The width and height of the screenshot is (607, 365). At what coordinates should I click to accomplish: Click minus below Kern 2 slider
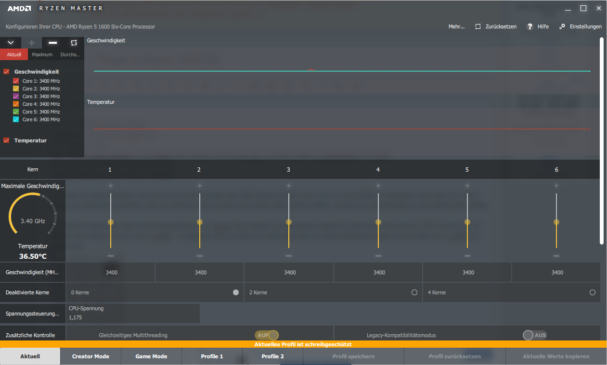pyautogui.click(x=200, y=256)
